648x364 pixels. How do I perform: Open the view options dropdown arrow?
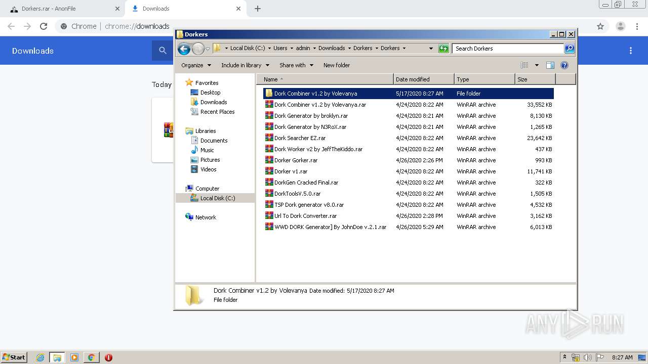pos(537,65)
